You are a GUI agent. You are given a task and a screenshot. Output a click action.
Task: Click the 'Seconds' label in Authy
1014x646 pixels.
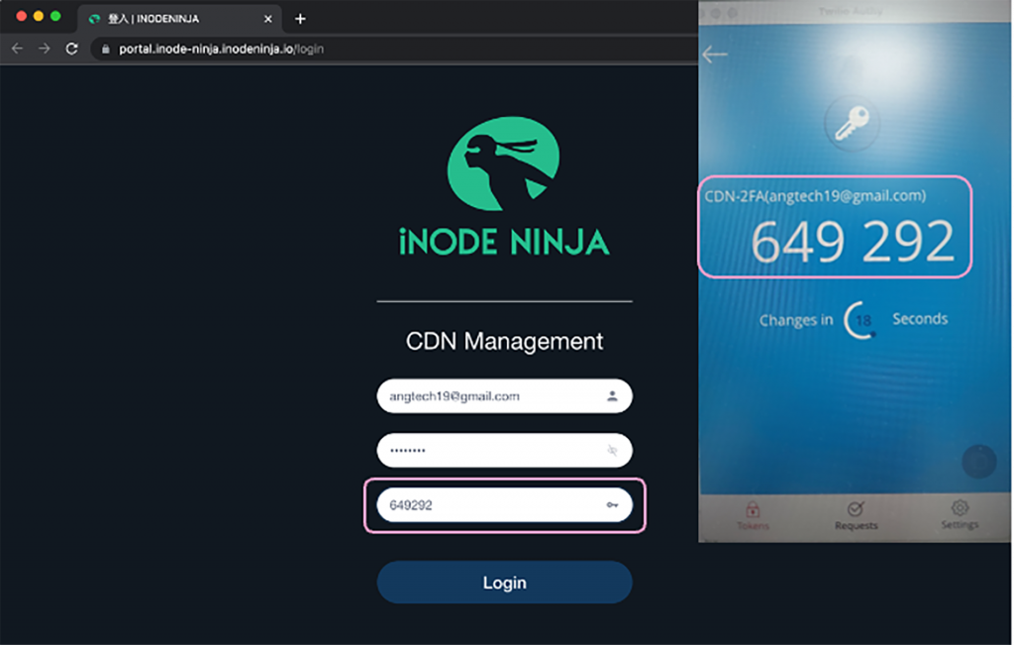click(x=920, y=319)
